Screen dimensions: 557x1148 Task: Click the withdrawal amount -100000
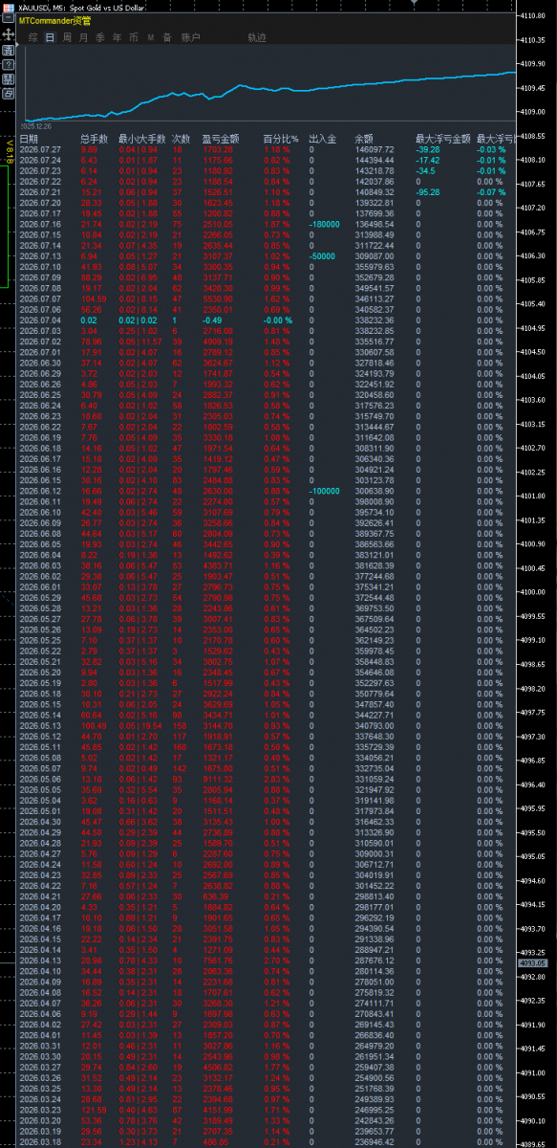click(327, 491)
